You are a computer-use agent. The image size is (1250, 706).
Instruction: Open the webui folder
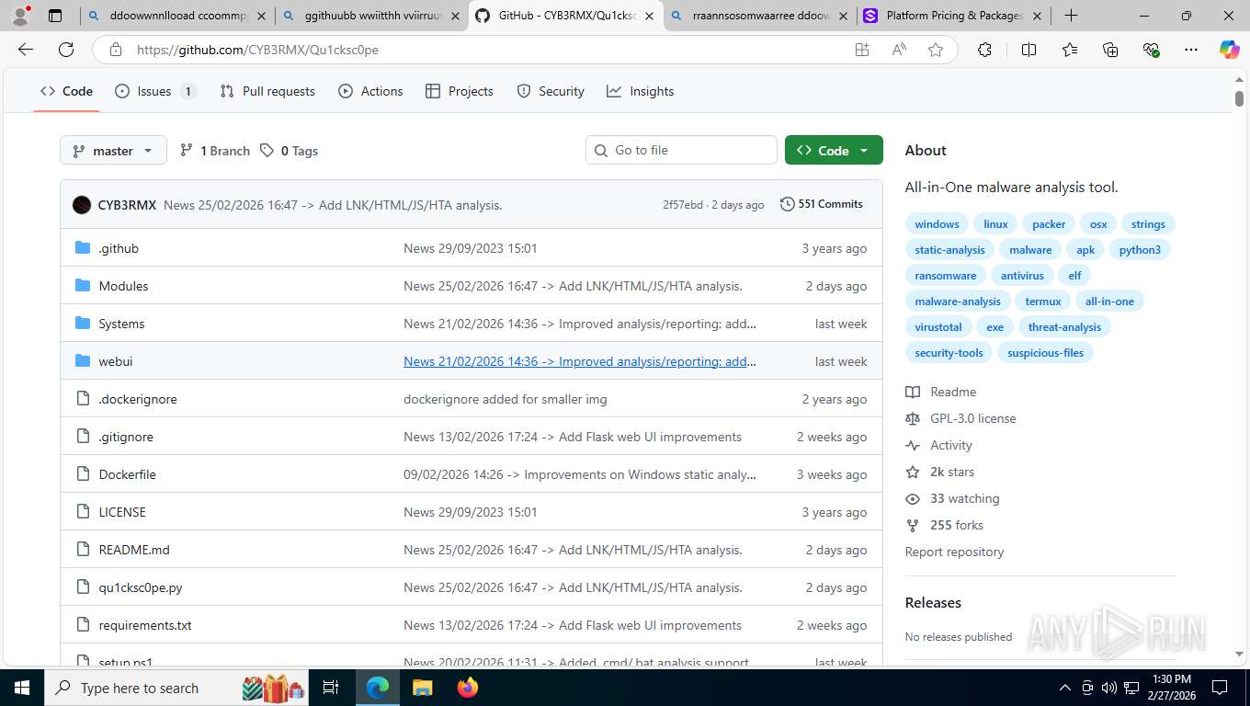[x=116, y=361]
